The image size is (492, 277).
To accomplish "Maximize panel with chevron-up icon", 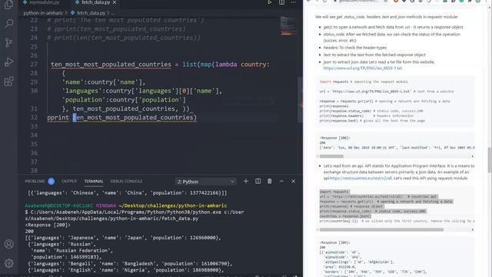I will [281, 182].
